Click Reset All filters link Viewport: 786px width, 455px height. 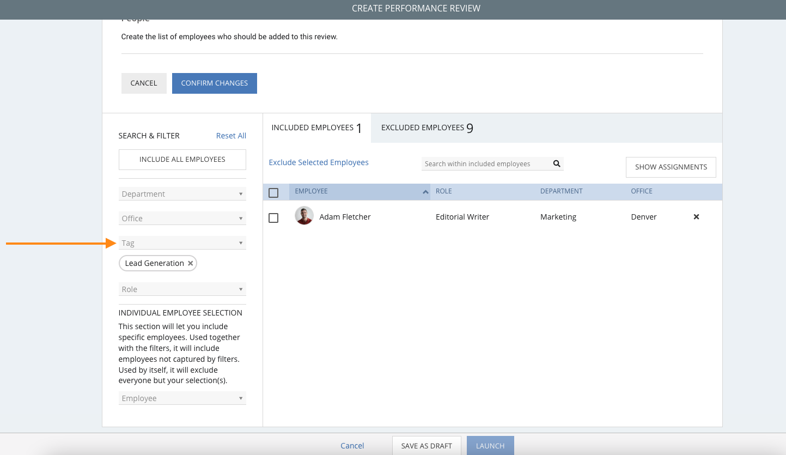point(231,136)
